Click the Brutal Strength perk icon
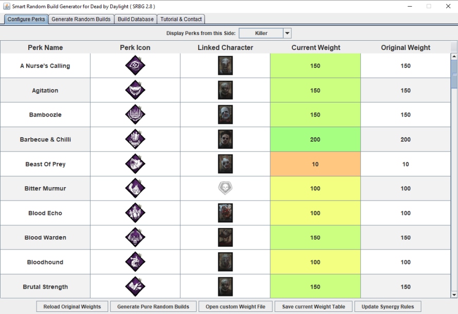Screen dimensions: 458x314 click(x=135, y=287)
